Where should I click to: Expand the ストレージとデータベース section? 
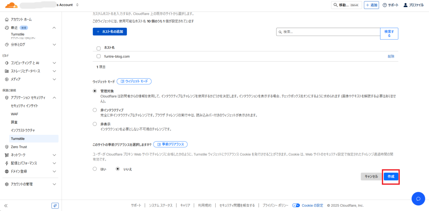(54, 71)
